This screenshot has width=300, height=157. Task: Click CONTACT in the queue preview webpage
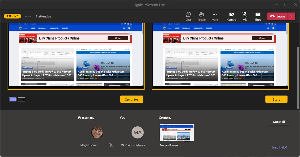tap(65, 28)
